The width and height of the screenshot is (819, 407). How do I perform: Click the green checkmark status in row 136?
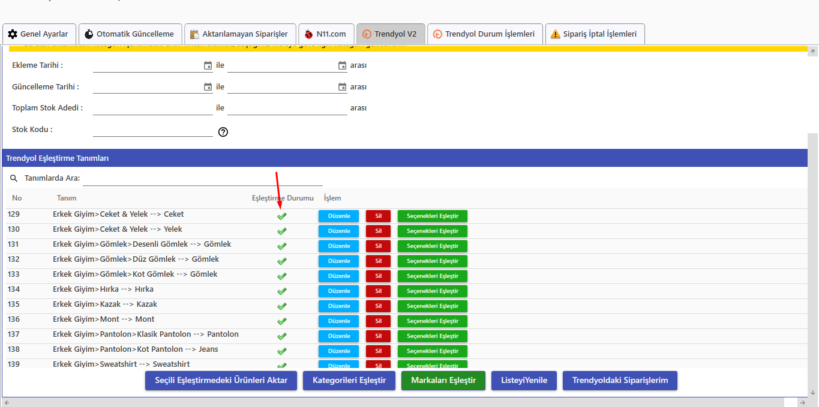pyautogui.click(x=281, y=321)
